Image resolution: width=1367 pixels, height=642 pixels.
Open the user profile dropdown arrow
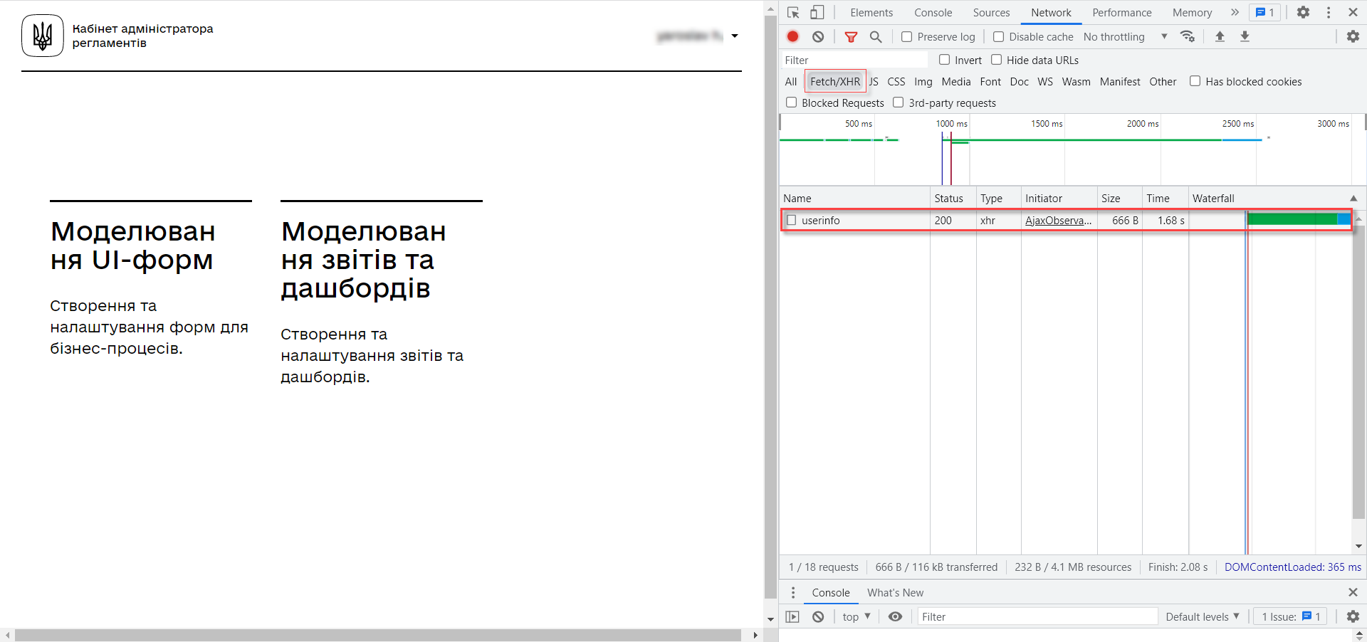[x=735, y=36]
